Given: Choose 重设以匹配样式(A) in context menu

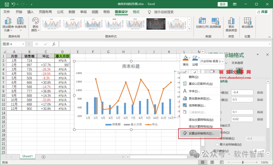Looking at the screenshot, I should click(x=200, y=84).
